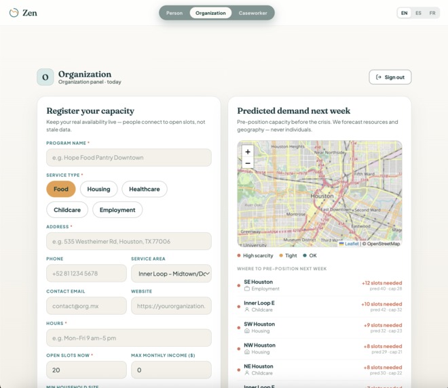Click the "pred 42 · cap 32" text
The height and width of the screenshot is (388, 448).
[x=386, y=310]
